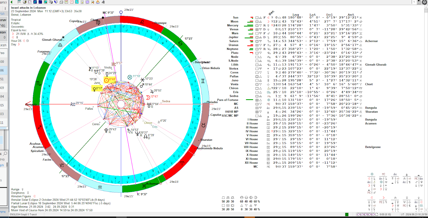The image size is (428, 218).
Task: Click the scrollbar up arrow
Action: pyautogui.click(x=426, y=7)
